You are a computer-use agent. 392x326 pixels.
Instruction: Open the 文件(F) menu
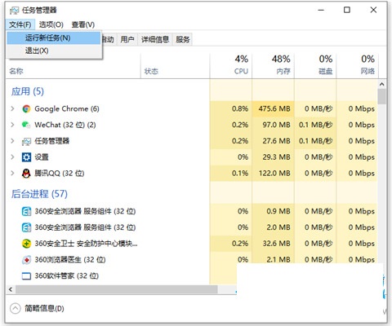20,24
